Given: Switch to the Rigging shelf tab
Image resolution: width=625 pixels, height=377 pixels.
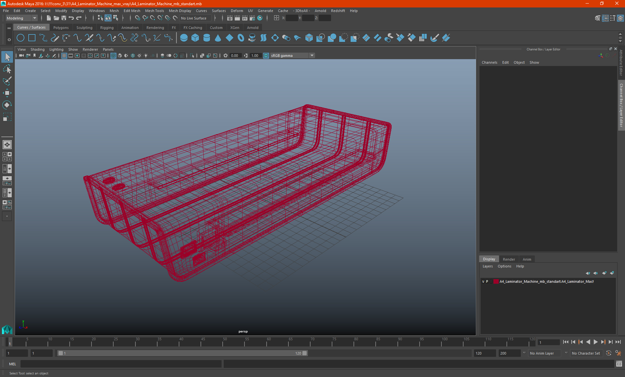Looking at the screenshot, I should [x=107, y=28].
